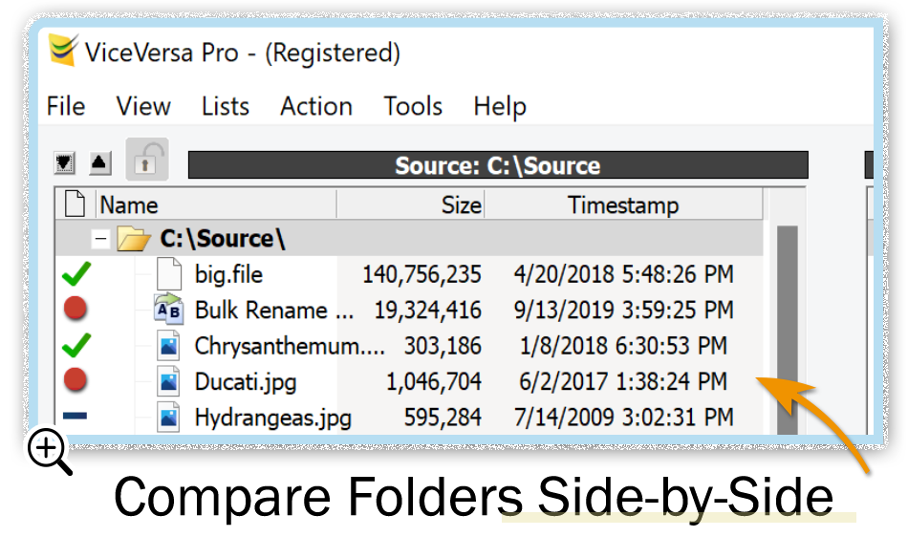Toggle the padlock lock button

[147, 160]
